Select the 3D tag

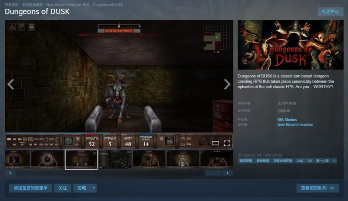[310, 161]
